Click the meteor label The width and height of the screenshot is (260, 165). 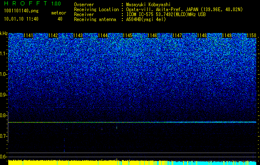(59, 13)
